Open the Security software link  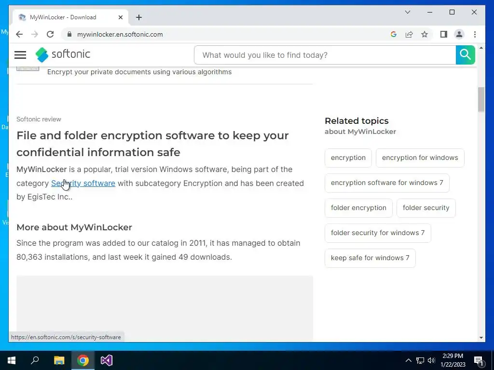tap(83, 183)
